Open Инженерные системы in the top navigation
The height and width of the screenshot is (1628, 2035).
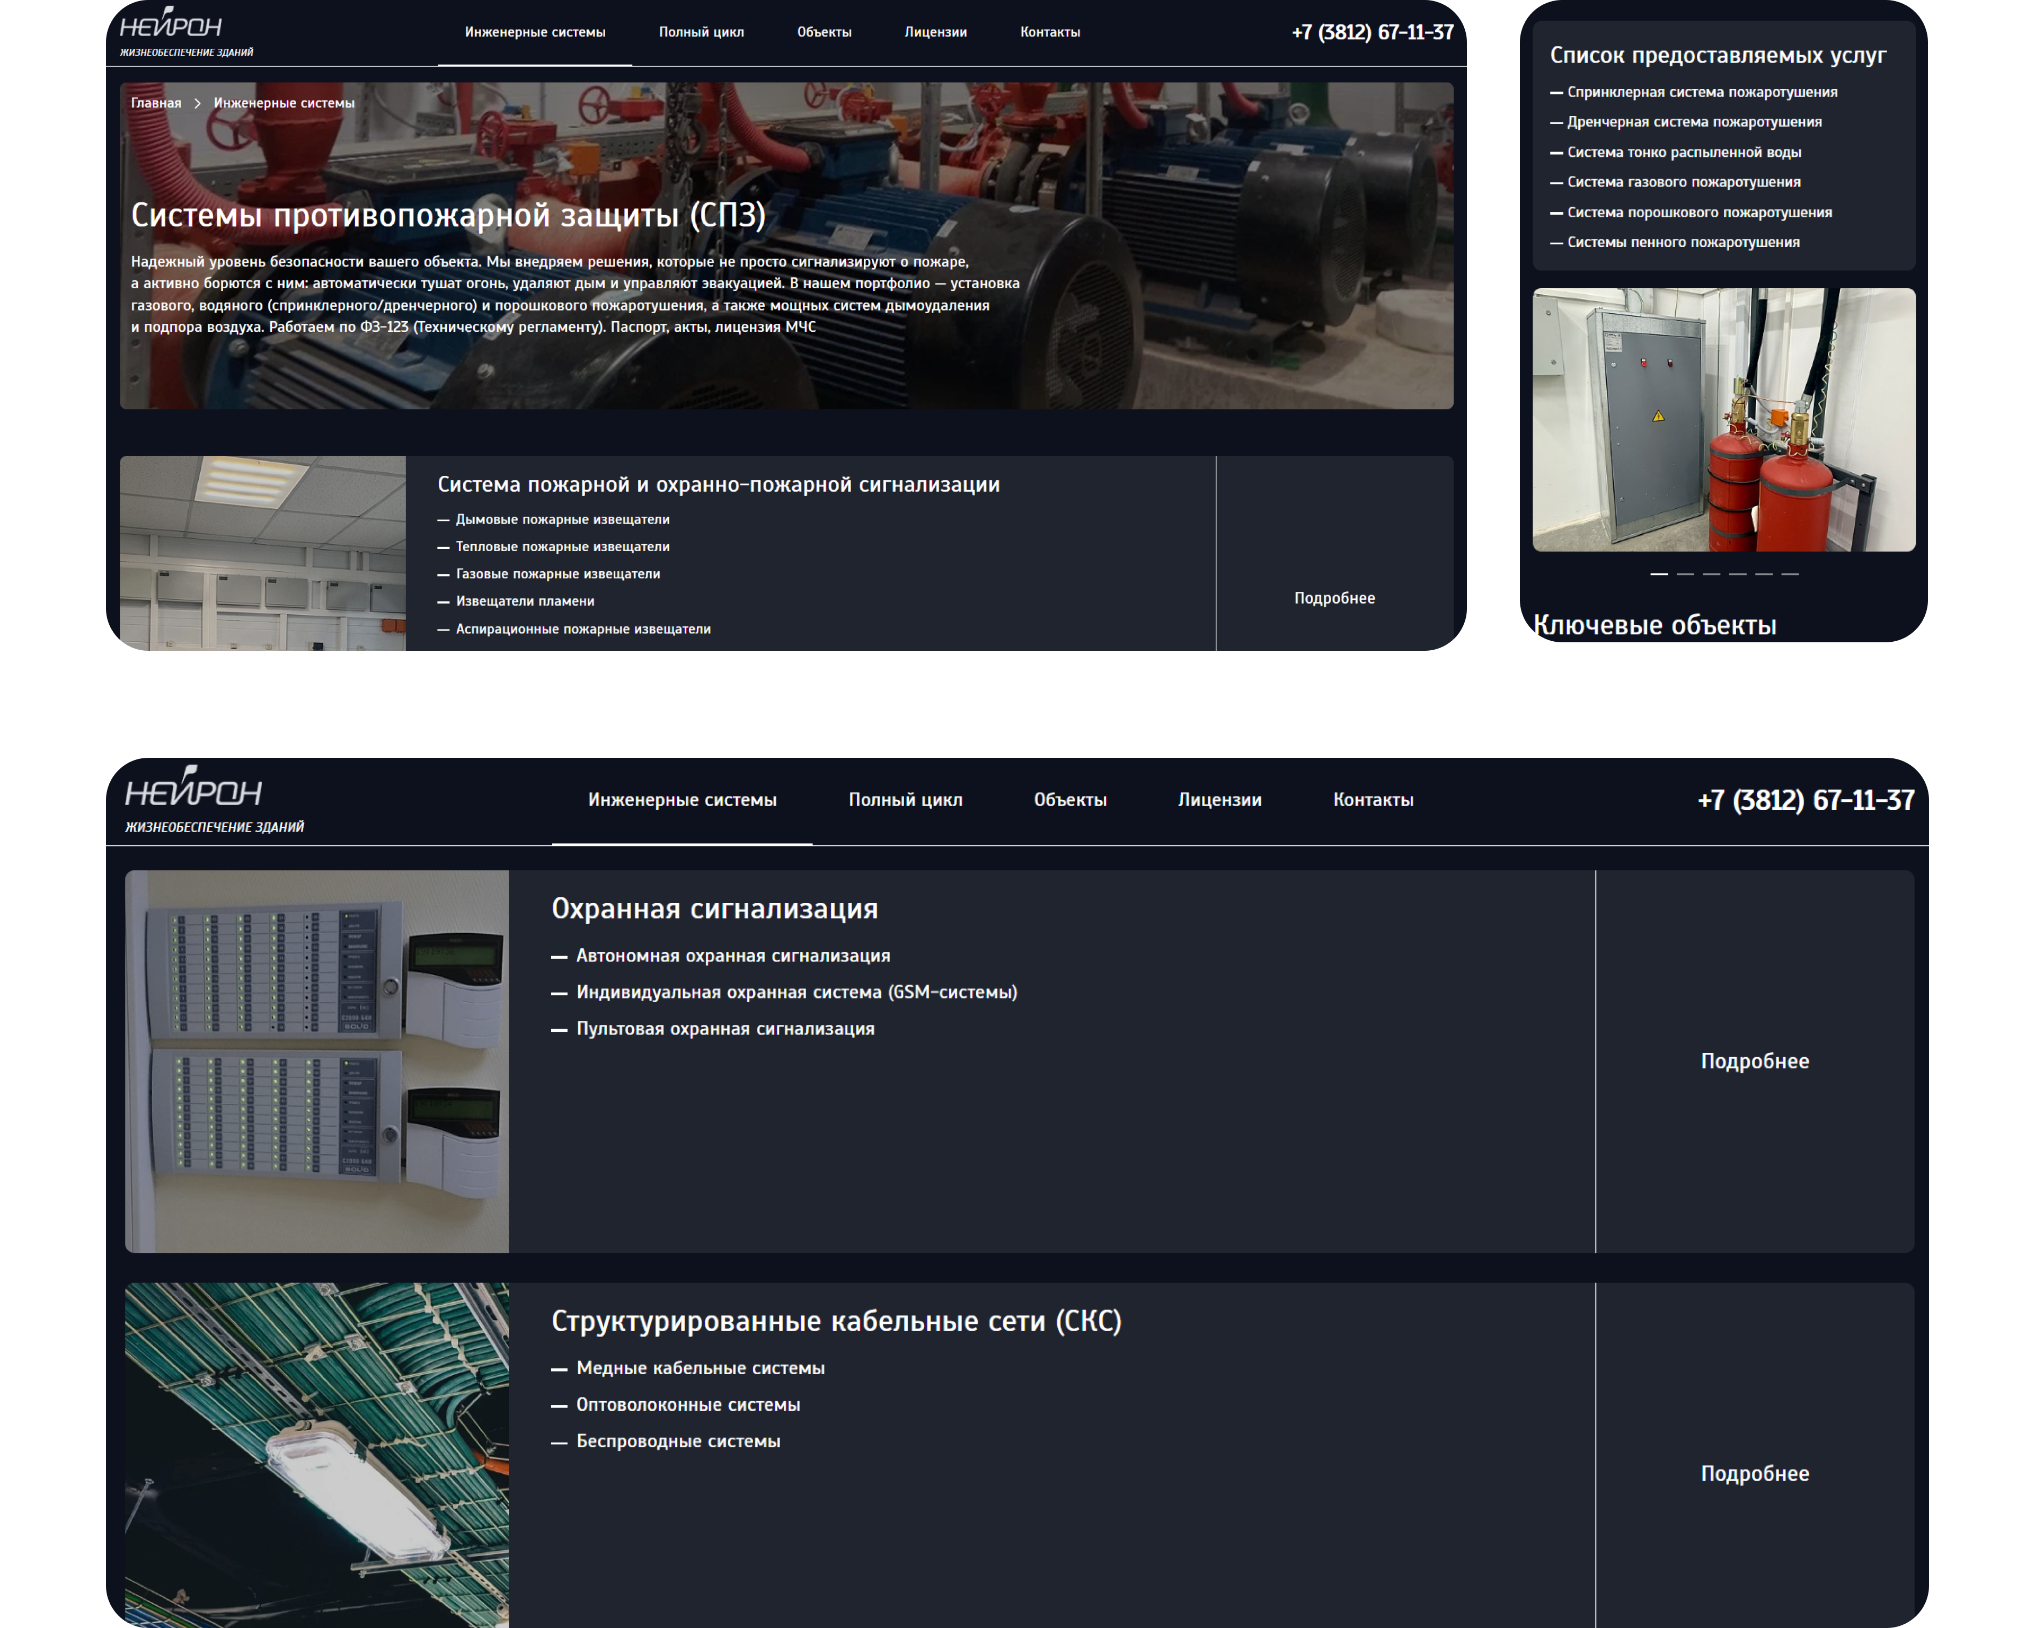click(535, 32)
